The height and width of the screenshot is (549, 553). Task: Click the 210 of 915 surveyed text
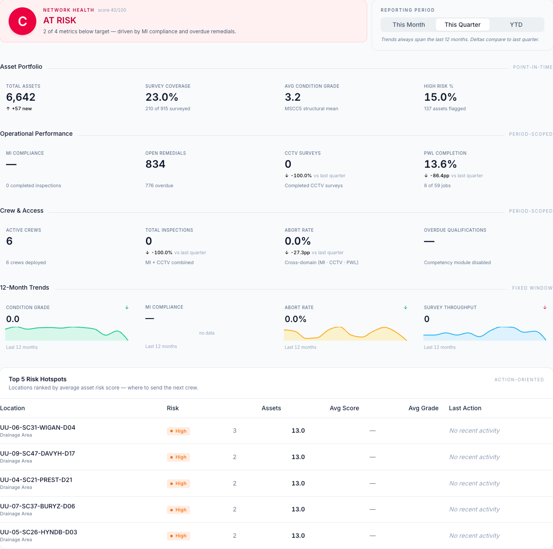168,109
